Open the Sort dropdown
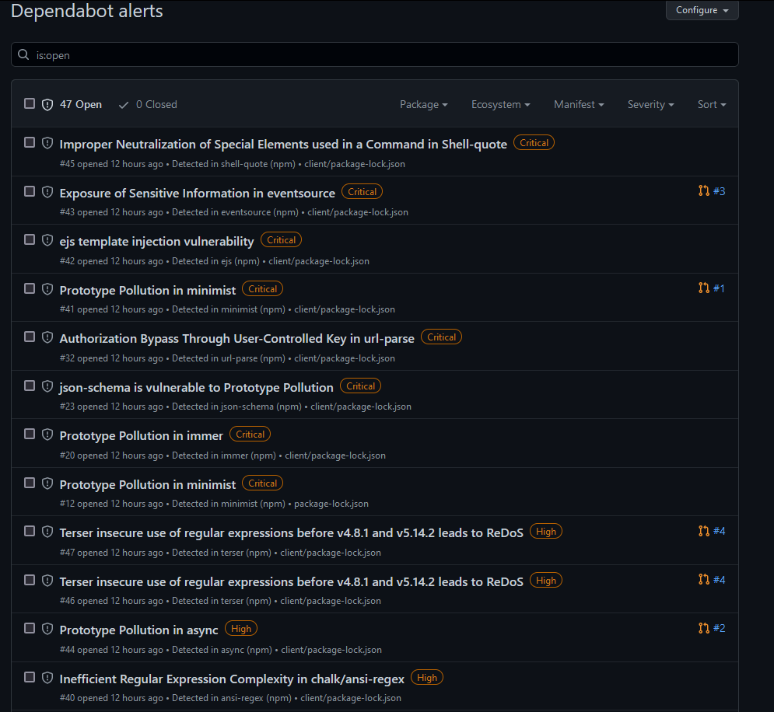The height and width of the screenshot is (712, 774). tap(711, 104)
